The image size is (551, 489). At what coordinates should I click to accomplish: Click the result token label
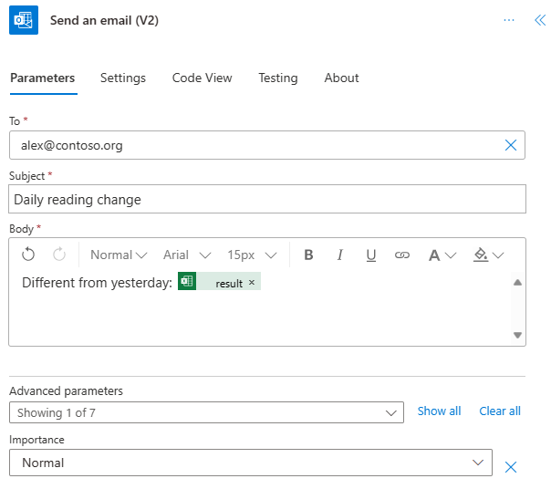tap(229, 284)
